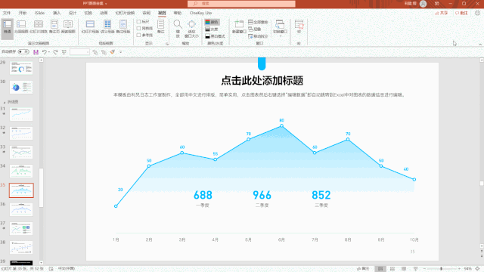Adjust the zoom slider in status bar
The image size is (484, 272).
pos(442,269)
